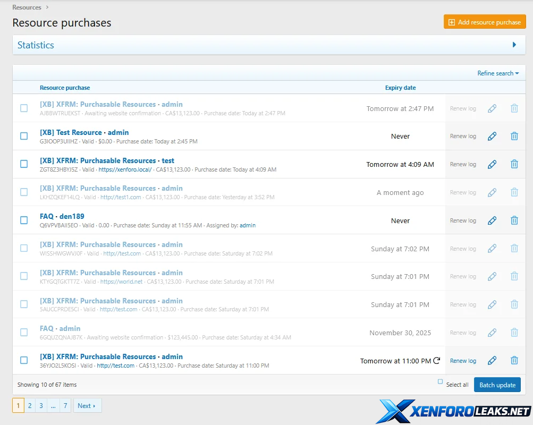The width and height of the screenshot is (533, 425).
Task: Jump to page 7 of purchases
Action: pyautogui.click(x=65, y=406)
